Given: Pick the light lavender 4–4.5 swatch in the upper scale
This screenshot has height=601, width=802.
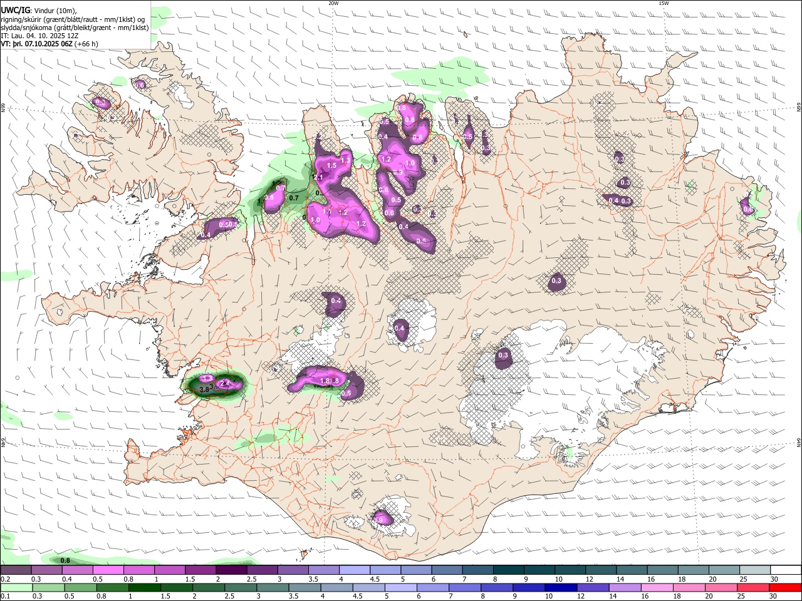Looking at the screenshot, I should click(x=354, y=570).
